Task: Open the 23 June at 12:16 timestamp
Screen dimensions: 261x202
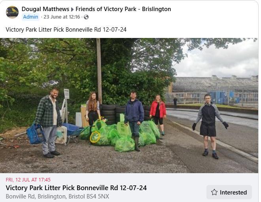Action: coord(62,17)
